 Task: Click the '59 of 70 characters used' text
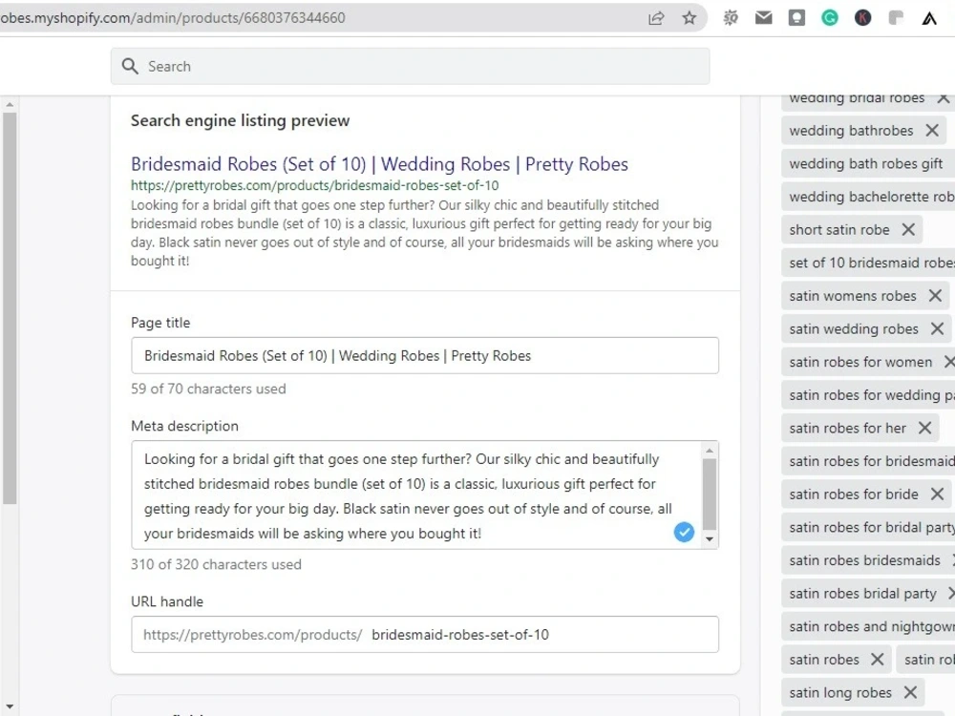[208, 389]
